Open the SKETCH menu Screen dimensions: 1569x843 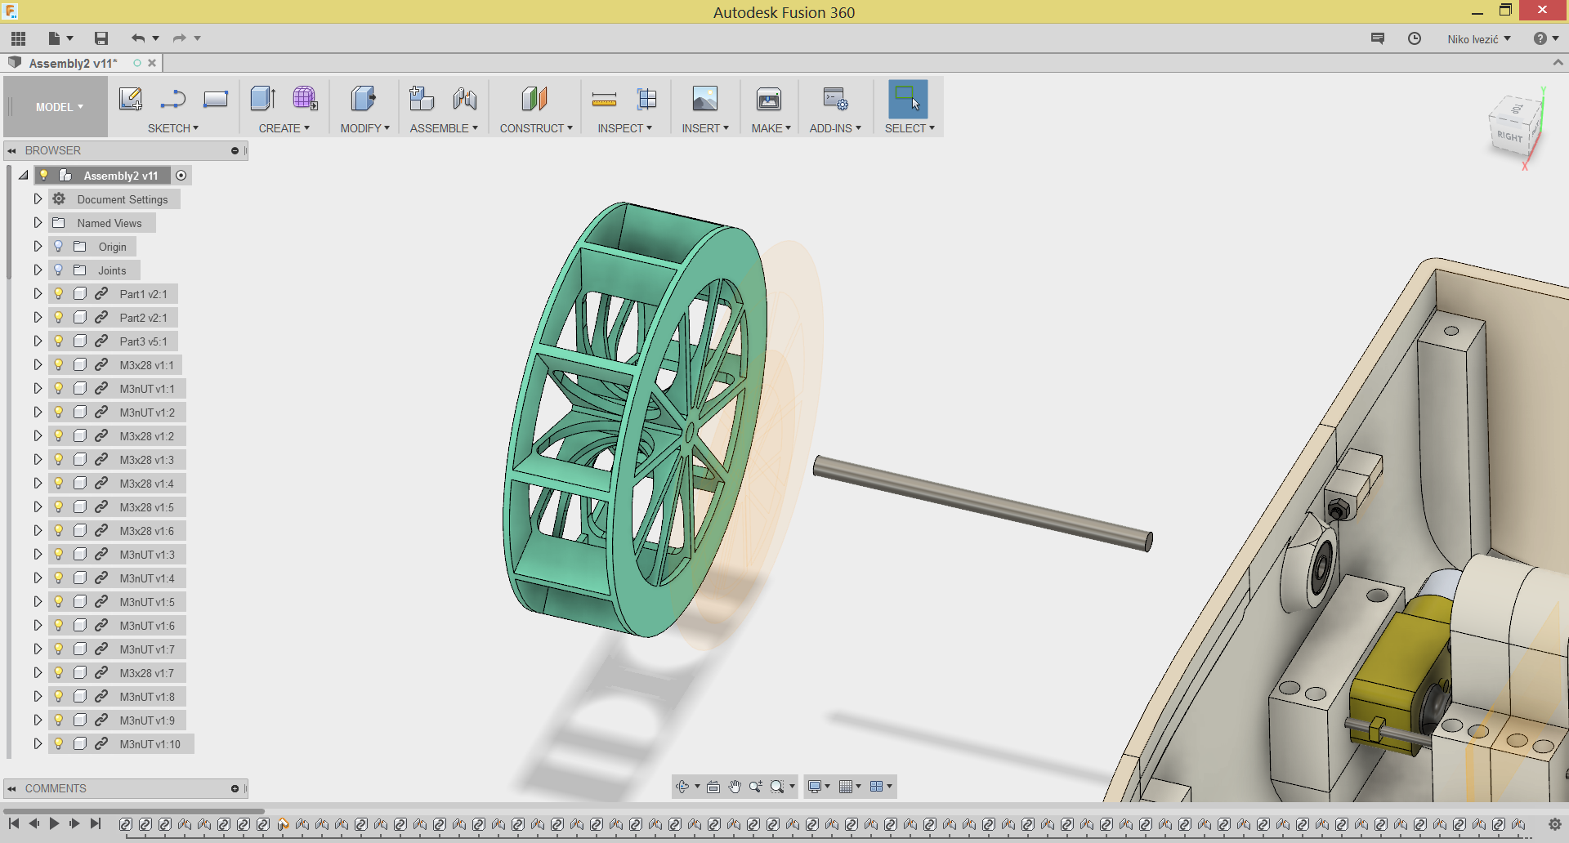tap(173, 128)
